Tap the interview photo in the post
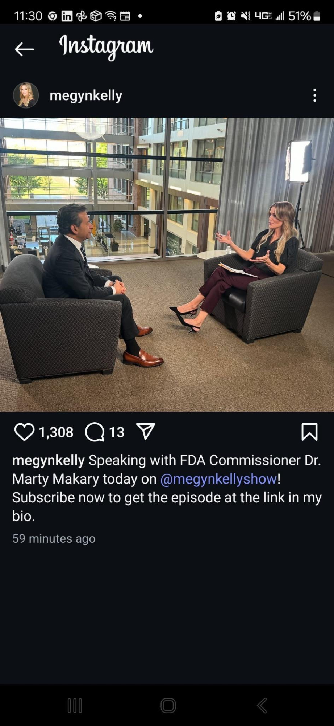 click(x=167, y=265)
